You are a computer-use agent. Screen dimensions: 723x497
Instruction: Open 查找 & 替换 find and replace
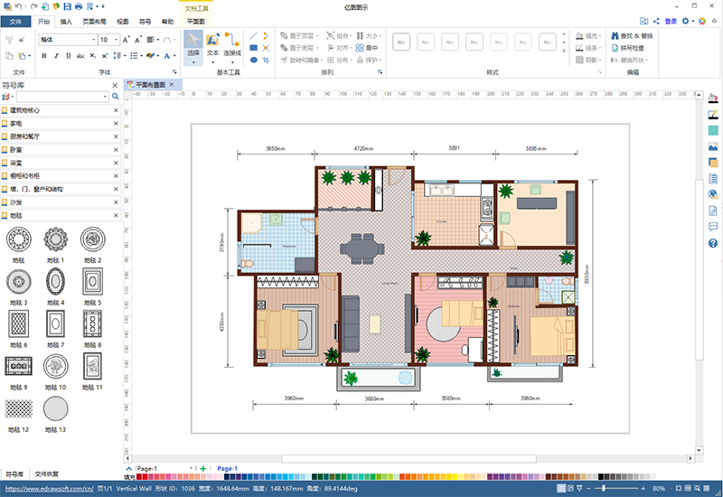click(632, 35)
